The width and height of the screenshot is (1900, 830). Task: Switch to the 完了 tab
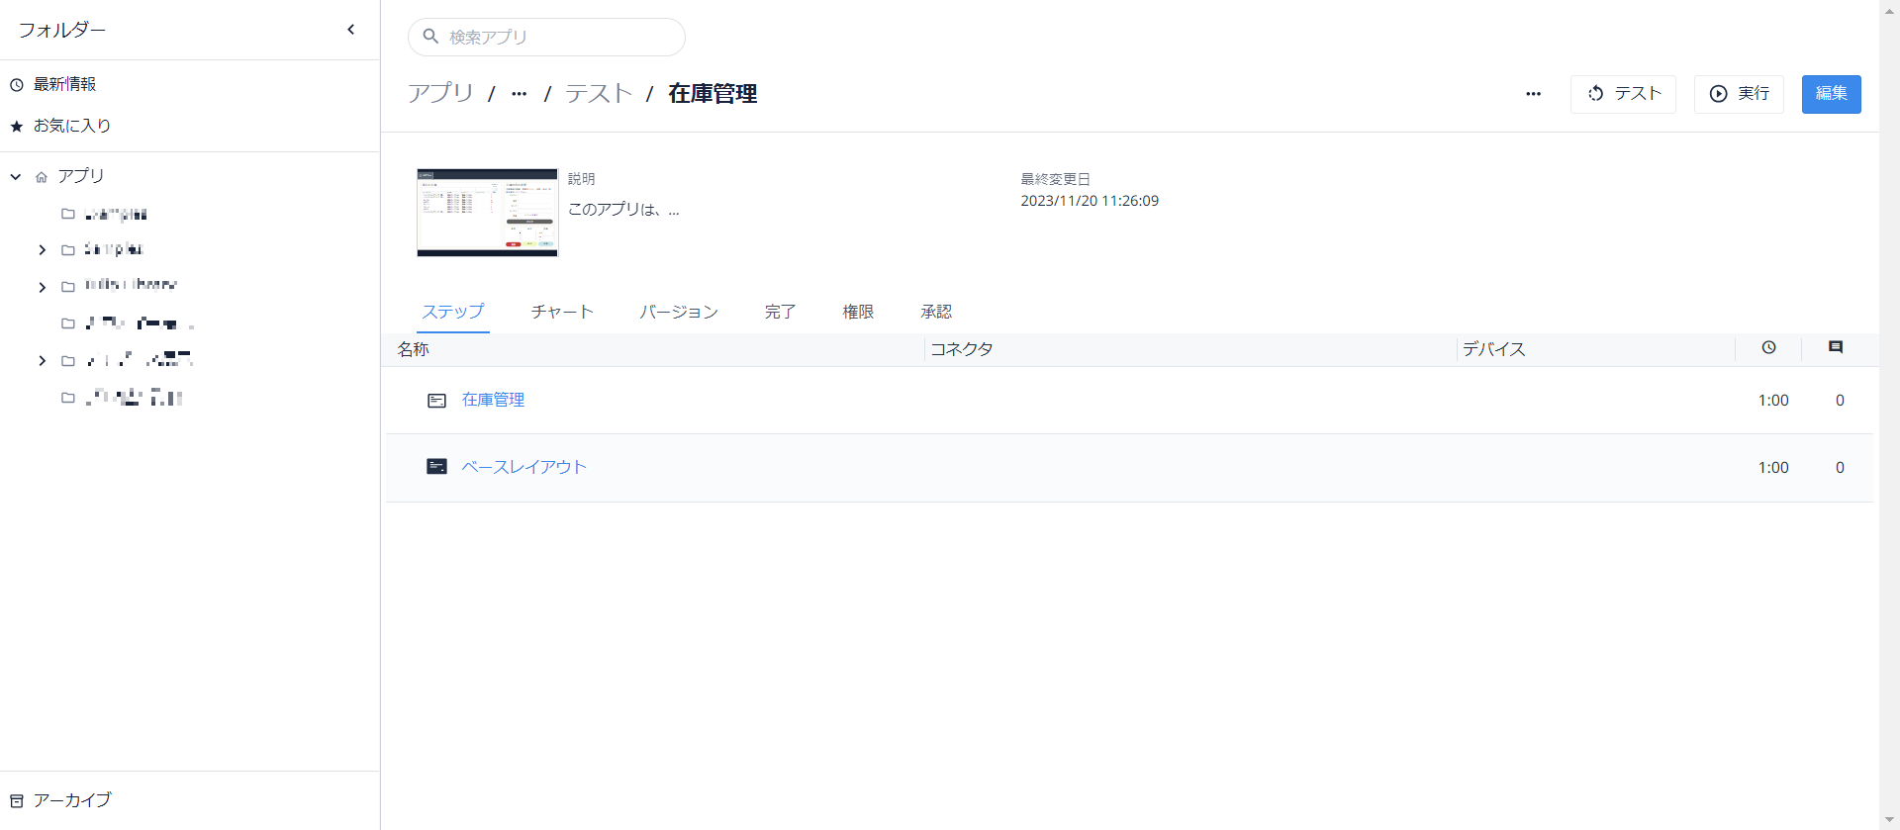pos(780,312)
